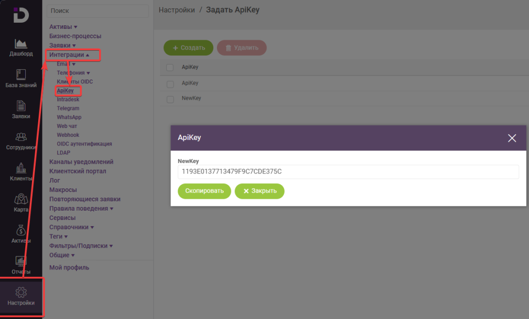529x319 pixels.
Task: Open Web чат integration
Action: tap(67, 126)
